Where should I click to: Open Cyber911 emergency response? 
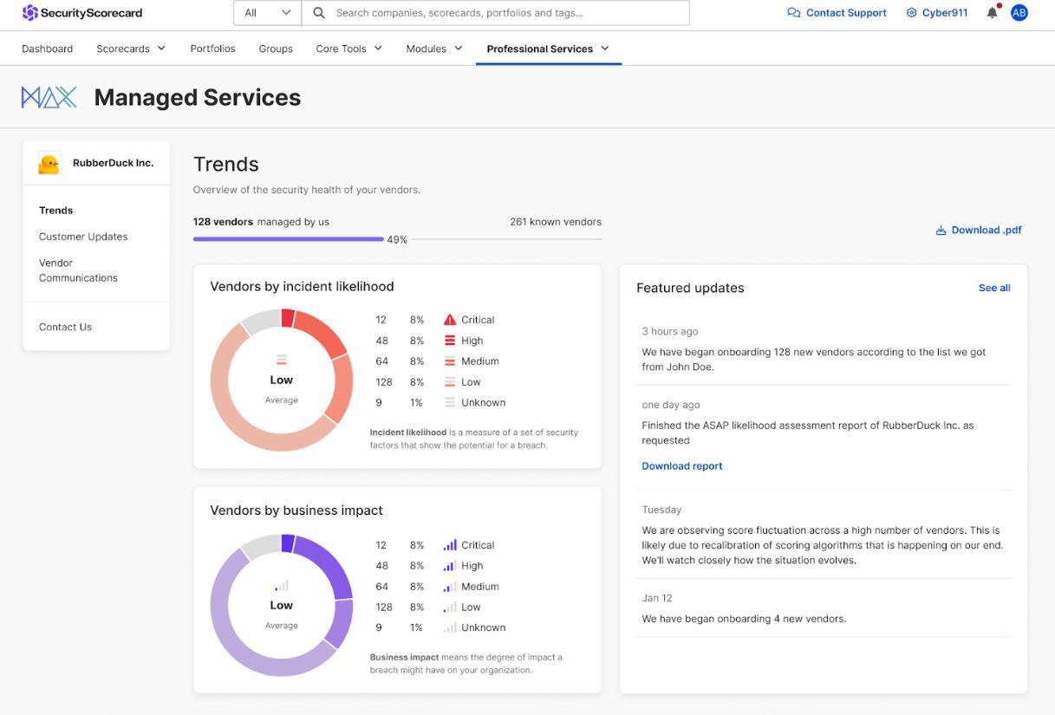coord(936,12)
